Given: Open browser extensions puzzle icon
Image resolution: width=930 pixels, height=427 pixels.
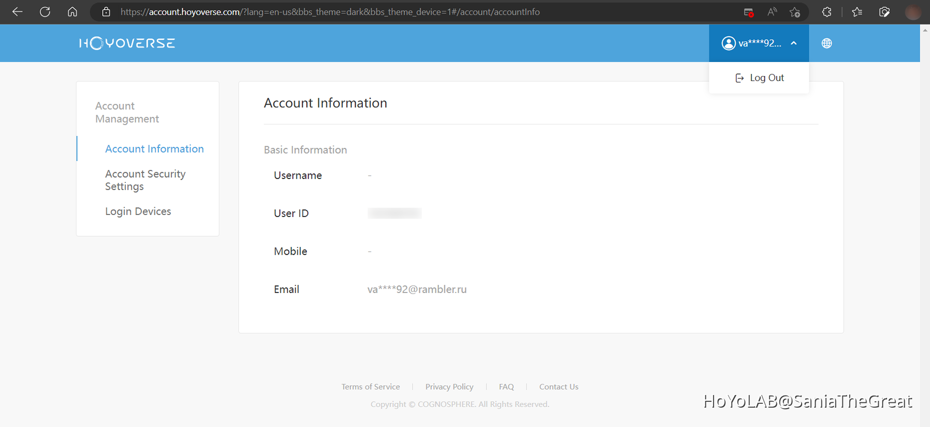Looking at the screenshot, I should tap(826, 12).
